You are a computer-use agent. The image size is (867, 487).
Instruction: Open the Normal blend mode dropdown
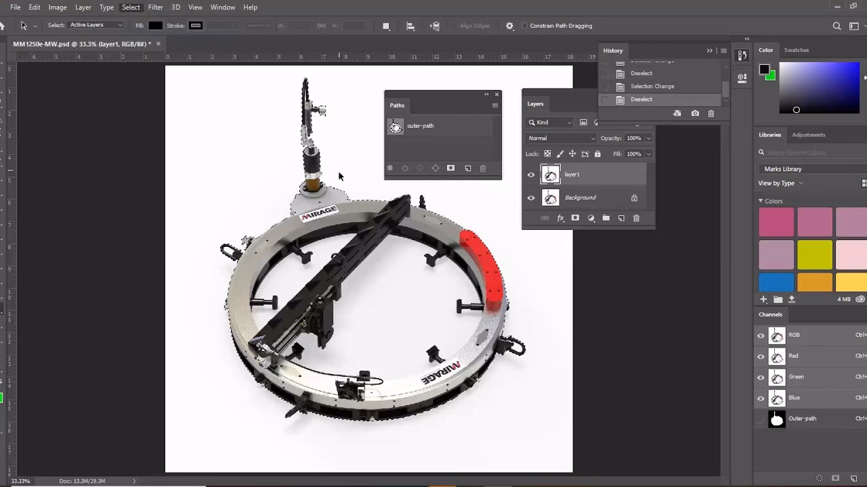coord(562,138)
